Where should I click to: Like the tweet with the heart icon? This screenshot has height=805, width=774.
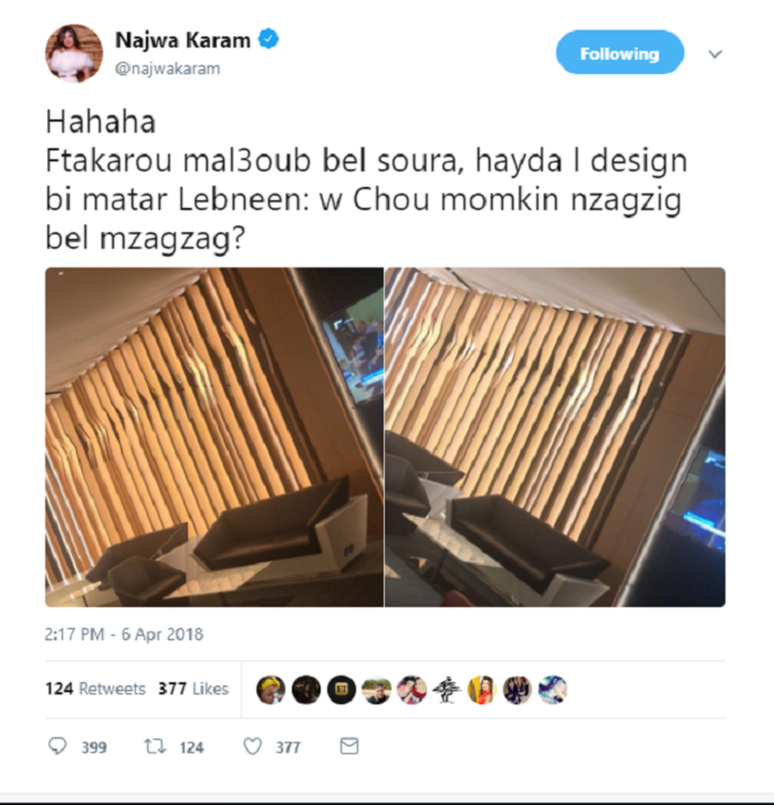tap(252, 746)
